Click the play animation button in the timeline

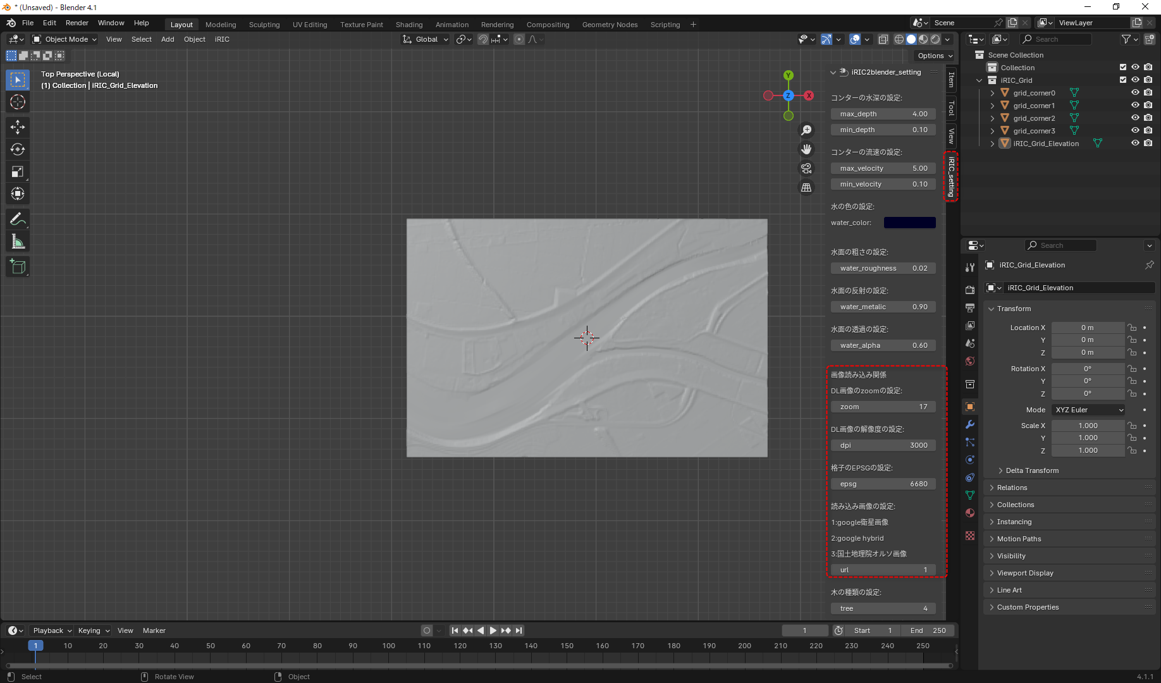pyautogui.click(x=493, y=631)
